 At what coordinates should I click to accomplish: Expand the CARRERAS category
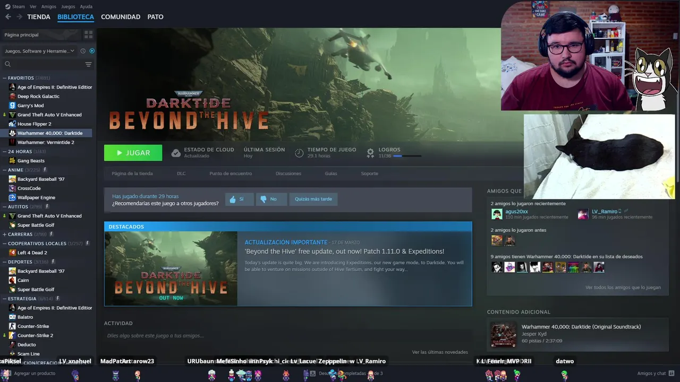click(x=5, y=234)
